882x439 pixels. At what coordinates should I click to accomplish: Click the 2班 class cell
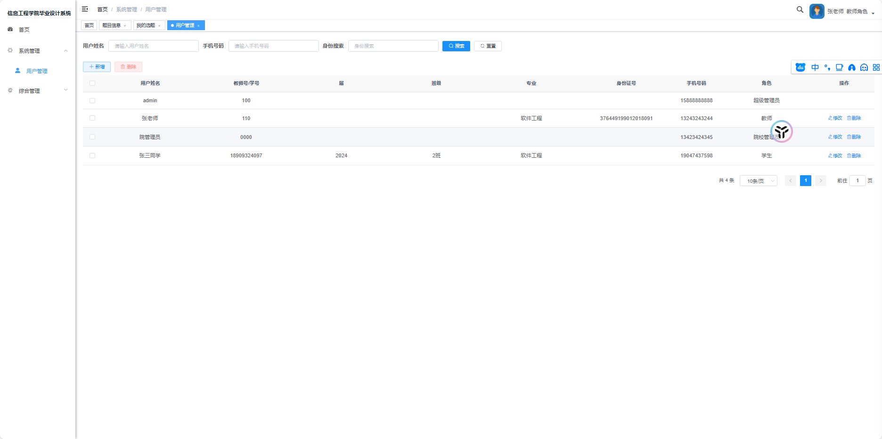(436, 155)
